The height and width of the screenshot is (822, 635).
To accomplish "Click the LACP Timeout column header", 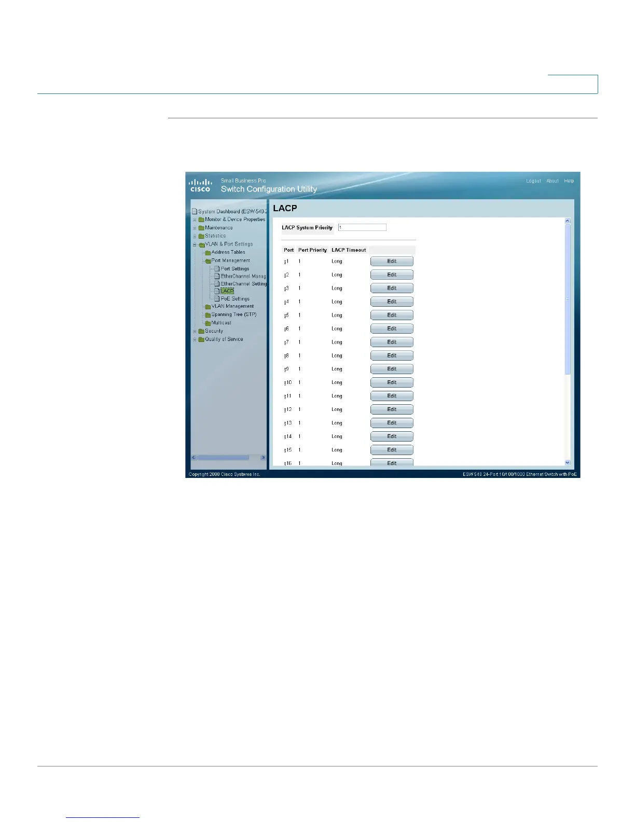I will click(349, 250).
